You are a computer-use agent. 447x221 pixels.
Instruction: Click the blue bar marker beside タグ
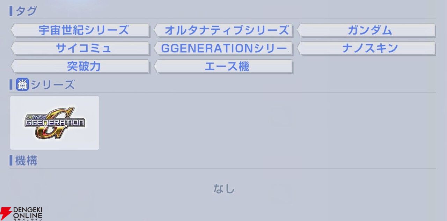point(11,11)
